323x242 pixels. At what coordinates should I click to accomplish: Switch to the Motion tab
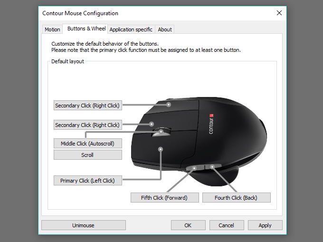coord(52,29)
